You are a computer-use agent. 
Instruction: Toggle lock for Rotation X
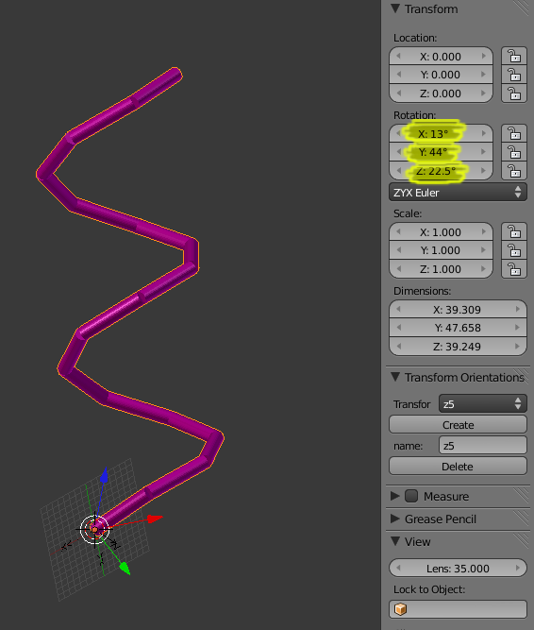[514, 133]
